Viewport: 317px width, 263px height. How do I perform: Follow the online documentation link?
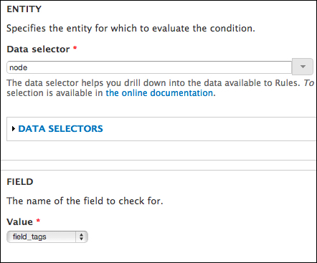tap(159, 93)
